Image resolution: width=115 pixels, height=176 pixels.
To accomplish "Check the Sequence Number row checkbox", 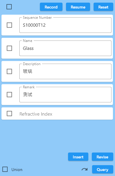I will pyautogui.click(x=9, y=25).
